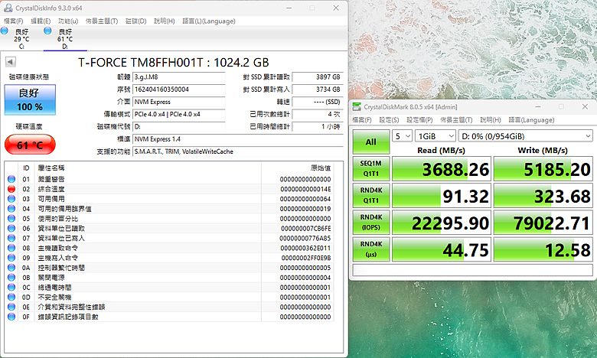Click the ID column header in attribute list

26,168
